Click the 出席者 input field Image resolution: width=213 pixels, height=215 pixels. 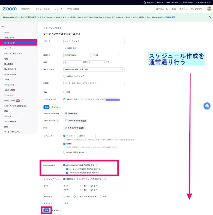pyautogui.click(x=94, y=83)
